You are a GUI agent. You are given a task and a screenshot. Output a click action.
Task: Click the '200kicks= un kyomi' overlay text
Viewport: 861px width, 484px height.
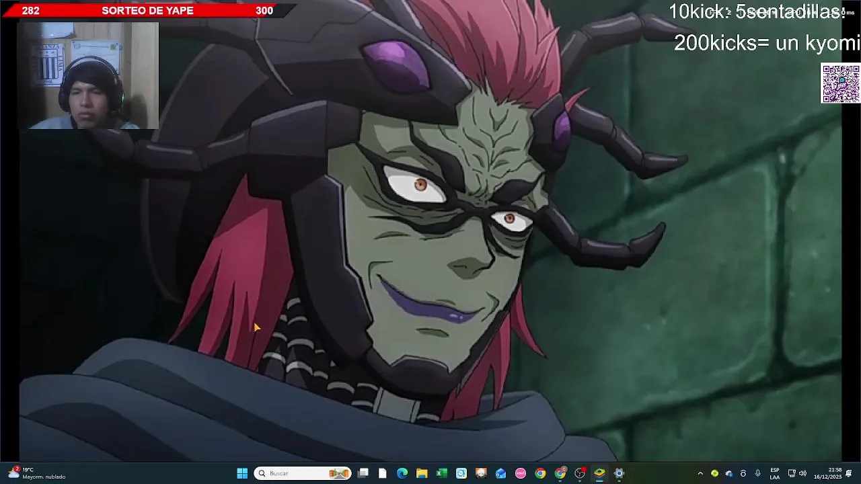point(767,43)
